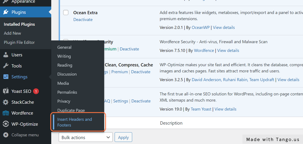Open Installed Plugins page
The height and width of the screenshot is (144, 303).
click(19, 24)
